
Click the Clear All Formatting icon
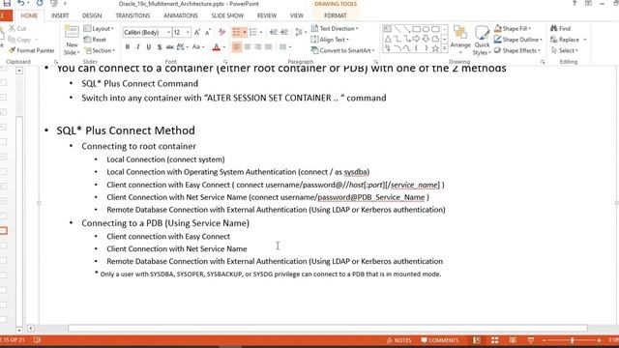(x=221, y=32)
